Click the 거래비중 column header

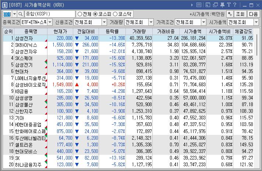(x=166, y=31)
